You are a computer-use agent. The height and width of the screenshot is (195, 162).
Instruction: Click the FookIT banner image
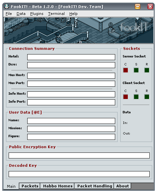pyautogui.click(x=79, y=31)
